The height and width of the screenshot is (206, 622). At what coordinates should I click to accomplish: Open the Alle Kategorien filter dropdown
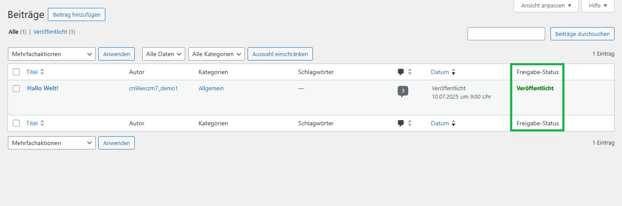coord(216,54)
